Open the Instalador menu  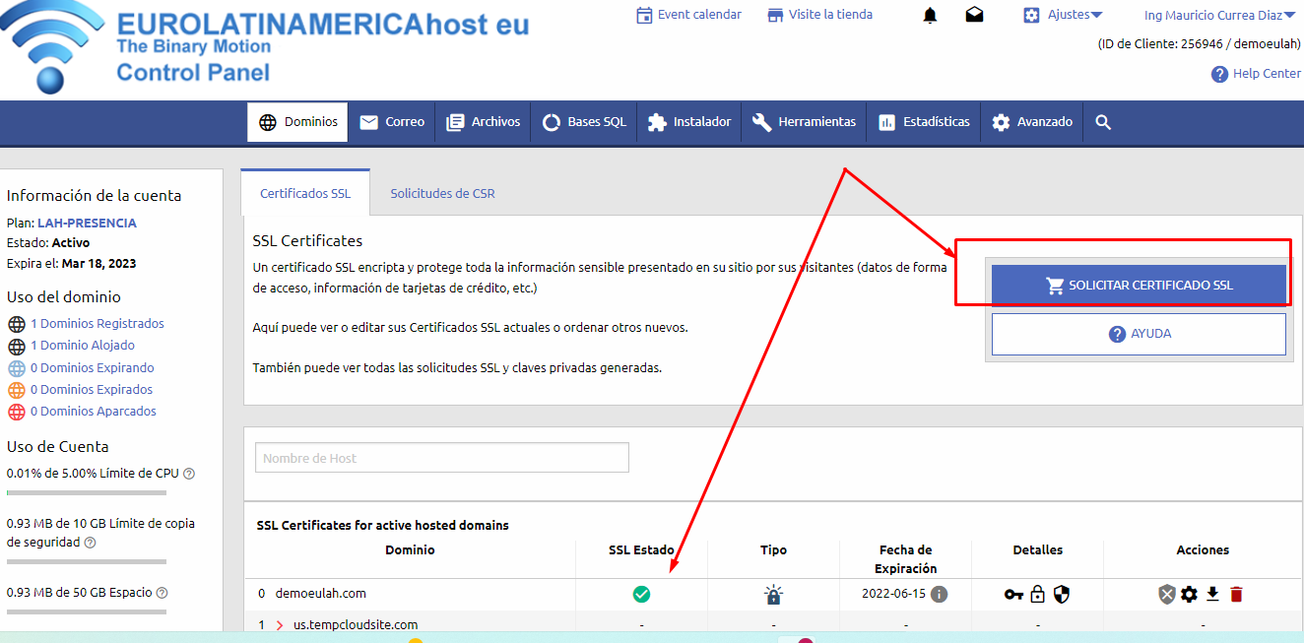tap(689, 122)
